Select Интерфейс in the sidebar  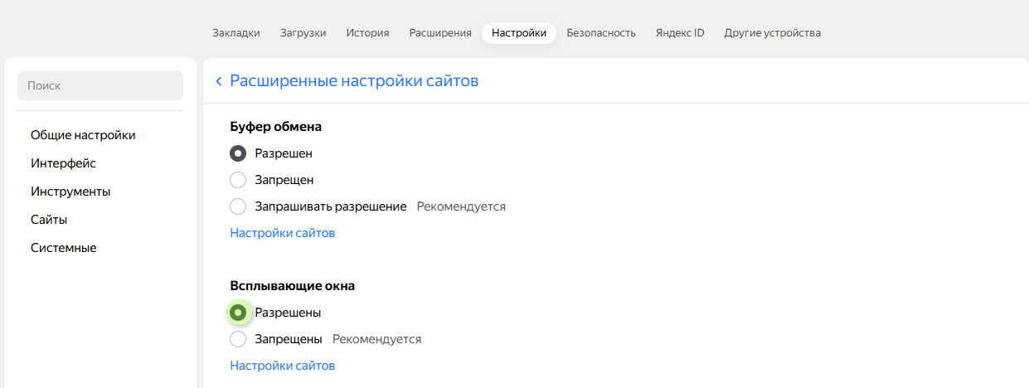[64, 163]
